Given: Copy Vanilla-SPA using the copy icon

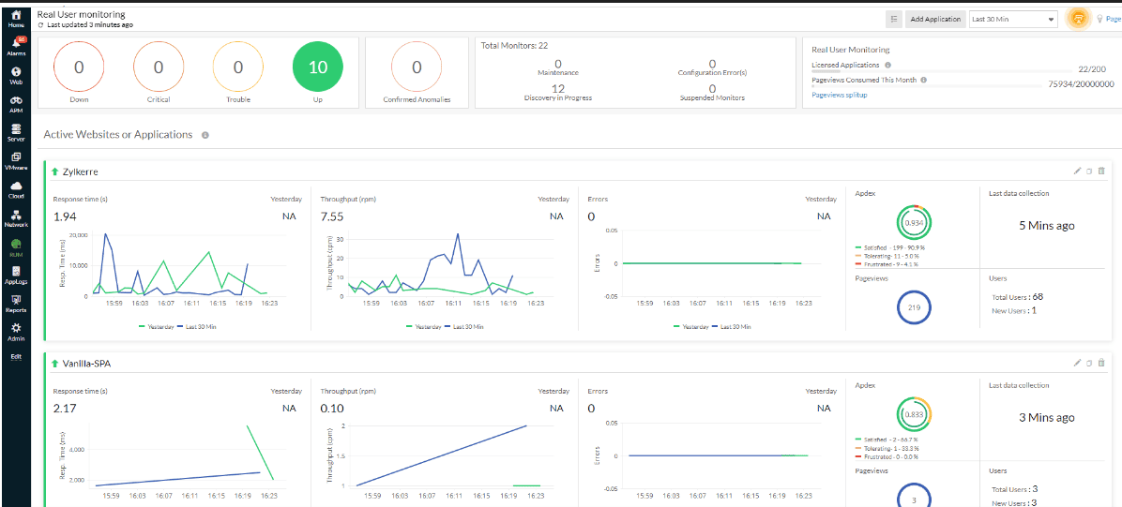Looking at the screenshot, I should pyautogui.click(x=1089, y=363).
